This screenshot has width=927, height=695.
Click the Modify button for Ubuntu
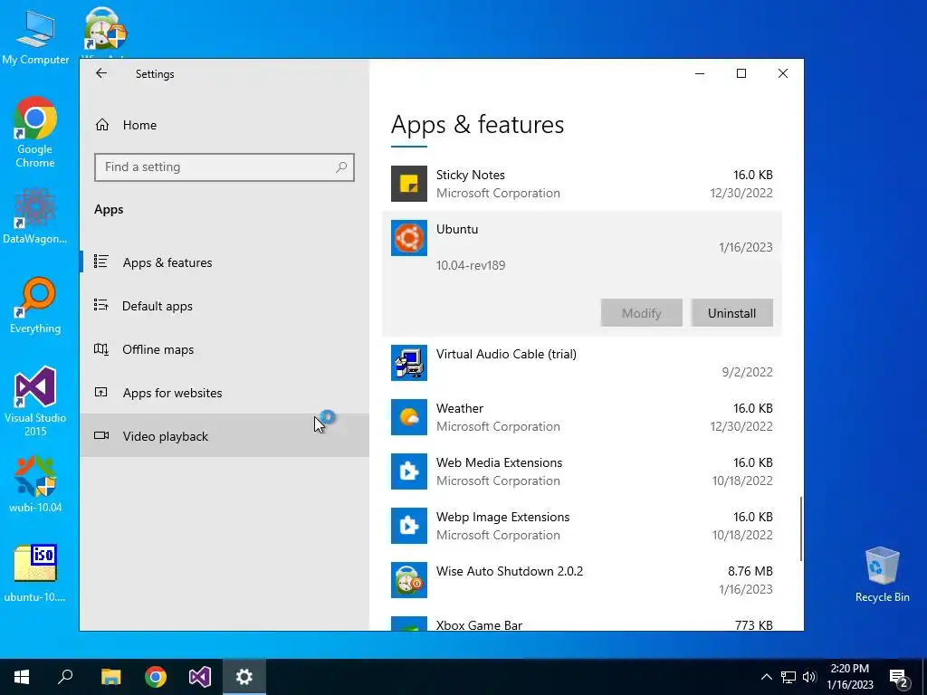pos(642,313)
